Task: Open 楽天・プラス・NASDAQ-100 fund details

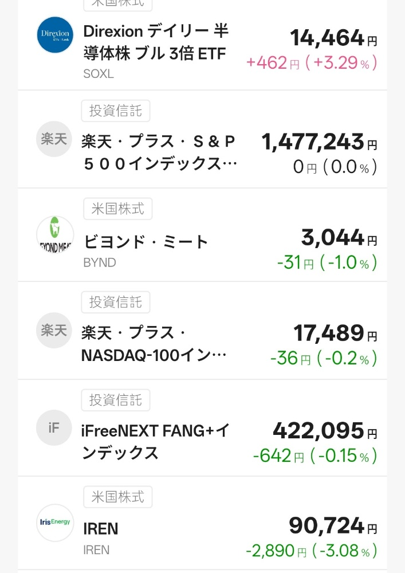Action: (154, 344)
